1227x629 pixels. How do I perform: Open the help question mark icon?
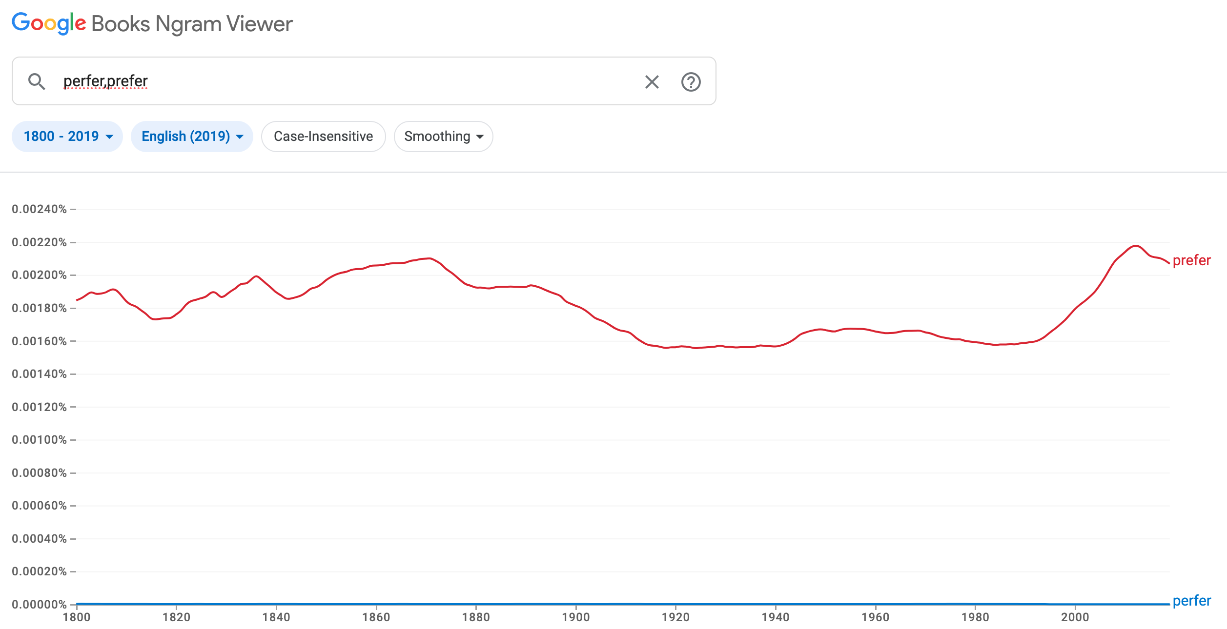(x=691, y=82)
